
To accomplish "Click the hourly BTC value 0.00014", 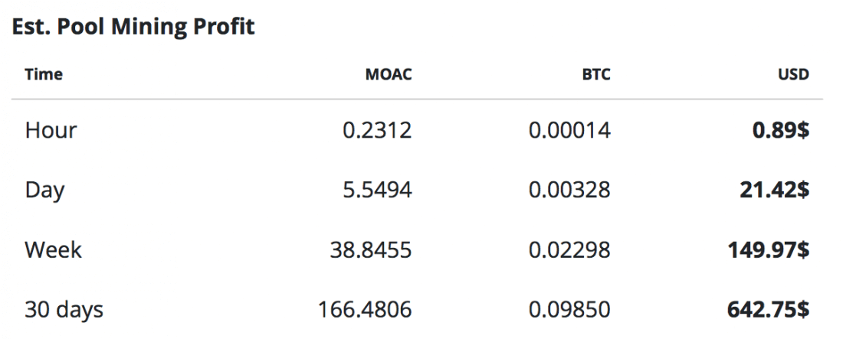I will click(569, 130).
